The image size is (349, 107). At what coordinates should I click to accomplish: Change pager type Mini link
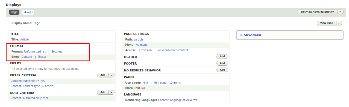click(145, 83)
